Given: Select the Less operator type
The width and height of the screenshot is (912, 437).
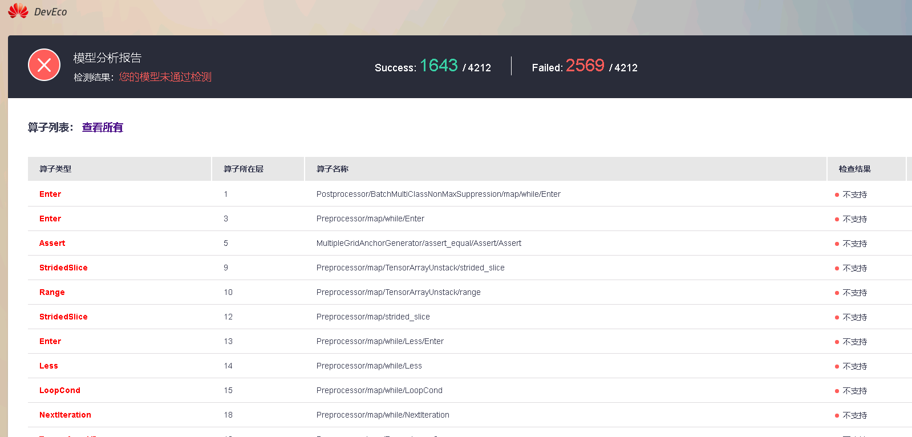Looking at the screenshot, I should pyautogui.click(x=48, y=366).
